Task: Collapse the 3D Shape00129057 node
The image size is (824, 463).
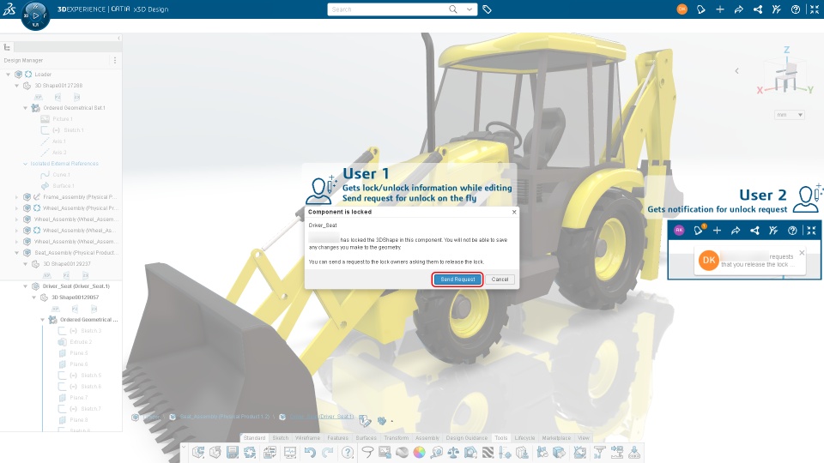Action: point(33,298)
